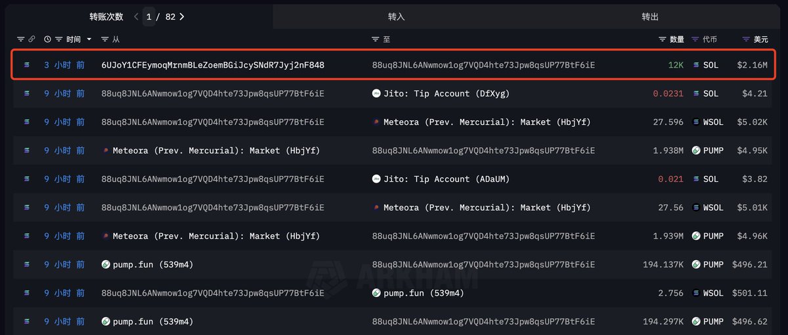Viewport: 788px width, 335px height.
Task: Click the 3 小时 前 timestamp link
Action: pyautogui.click(x=64, y=65)
